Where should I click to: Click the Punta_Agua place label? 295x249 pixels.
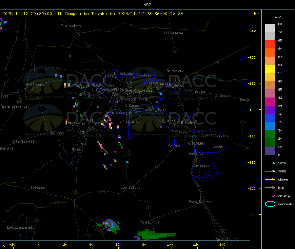(149, 222)
